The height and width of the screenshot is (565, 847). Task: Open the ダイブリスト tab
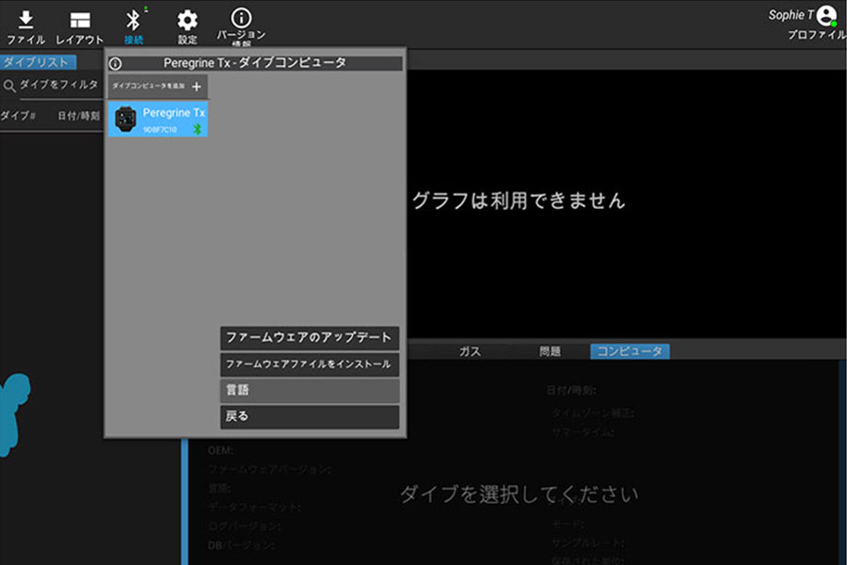(x=35, y=62)
